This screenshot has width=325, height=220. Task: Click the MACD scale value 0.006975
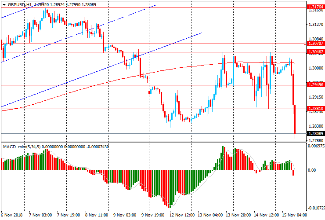316,146
